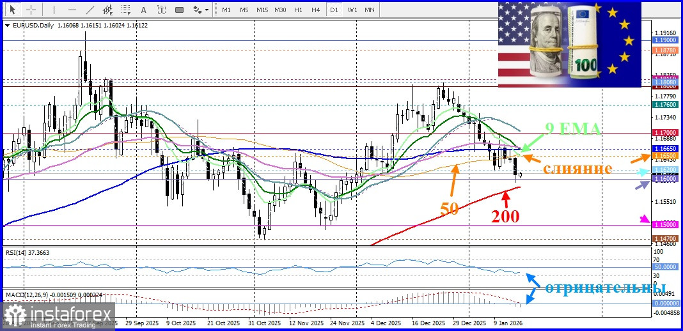Click the 1.19000 price level label
The width and height of the screenshot is (683, 331).
665,40
